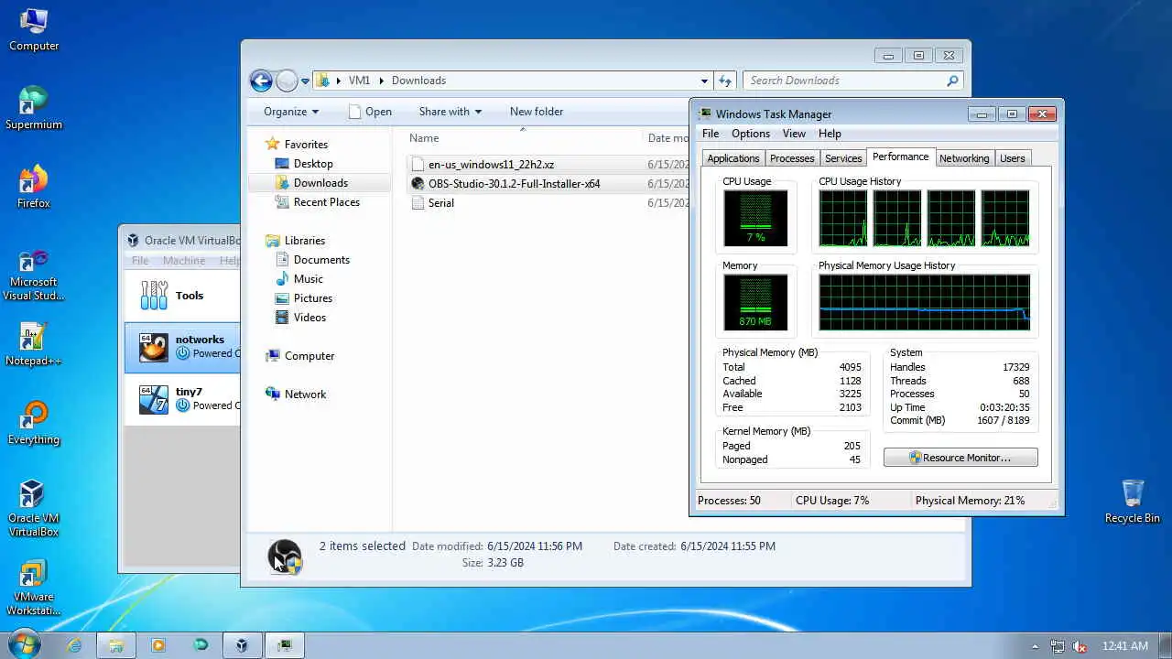Screen dimensions: 1172x659
Task: Switch to the Networking tab
Action: click(x=964, y=158)
